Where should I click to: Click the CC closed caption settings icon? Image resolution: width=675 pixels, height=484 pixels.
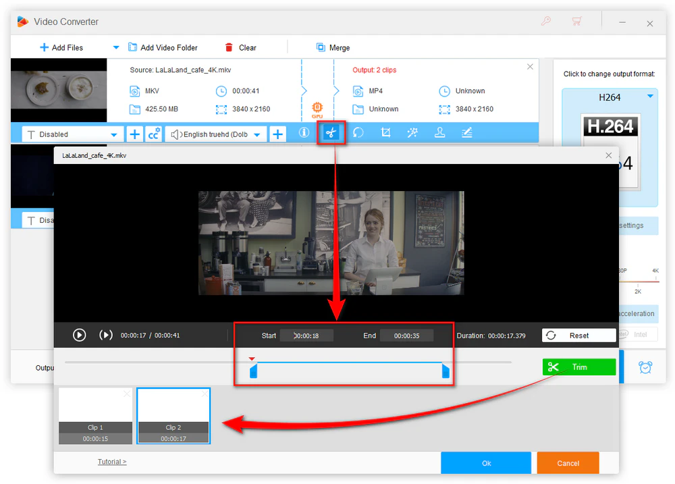(154, 134)
